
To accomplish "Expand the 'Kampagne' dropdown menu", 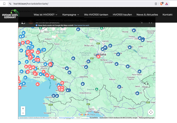I will [71, 15].
